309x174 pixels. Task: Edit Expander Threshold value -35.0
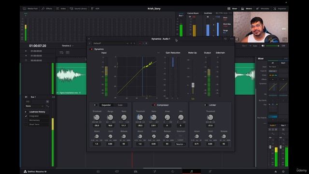pos(97,126)
